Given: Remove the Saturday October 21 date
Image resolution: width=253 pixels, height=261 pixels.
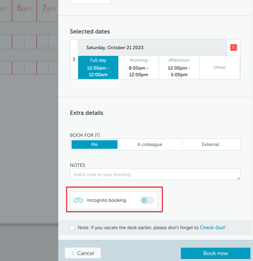Looking at the screenshot, I should 233,48.
